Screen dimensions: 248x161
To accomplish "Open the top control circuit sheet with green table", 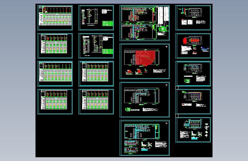I will click(x=96, y=18).
